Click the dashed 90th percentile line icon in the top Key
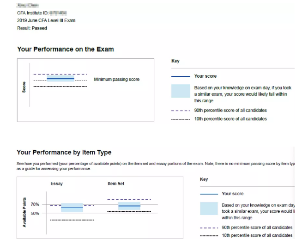302x240 pixels. click(x=181, y=111)
